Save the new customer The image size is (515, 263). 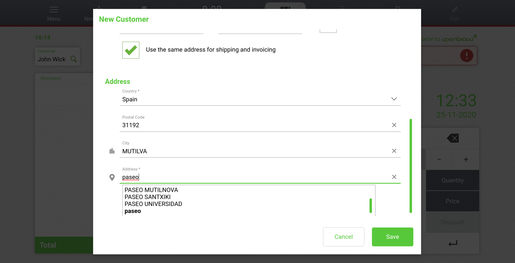pos(392,237)
